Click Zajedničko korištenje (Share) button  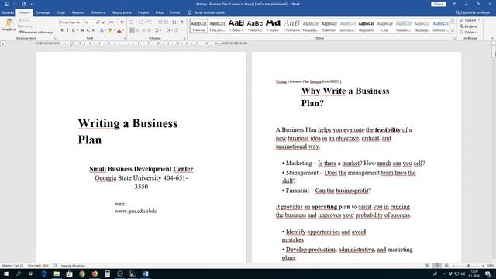point(473,12)
